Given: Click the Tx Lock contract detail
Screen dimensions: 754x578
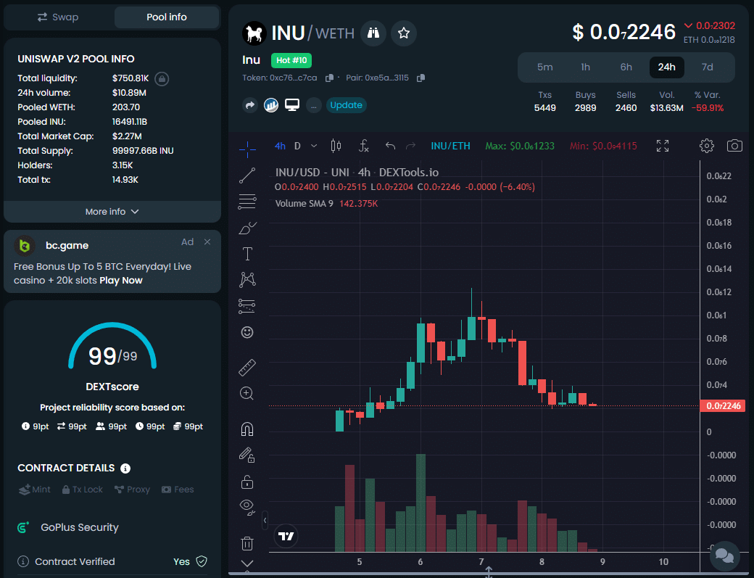Looking at the screenshot, I should coord(82,490).
